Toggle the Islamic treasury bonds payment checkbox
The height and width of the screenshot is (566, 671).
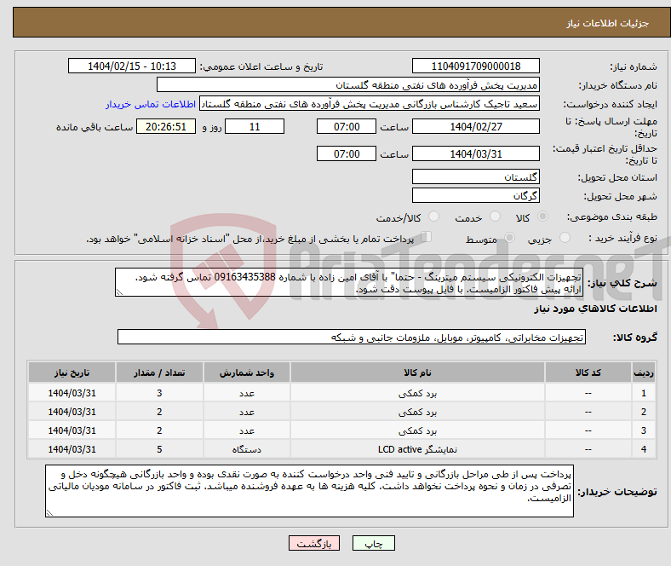click(x=427, y=237)
